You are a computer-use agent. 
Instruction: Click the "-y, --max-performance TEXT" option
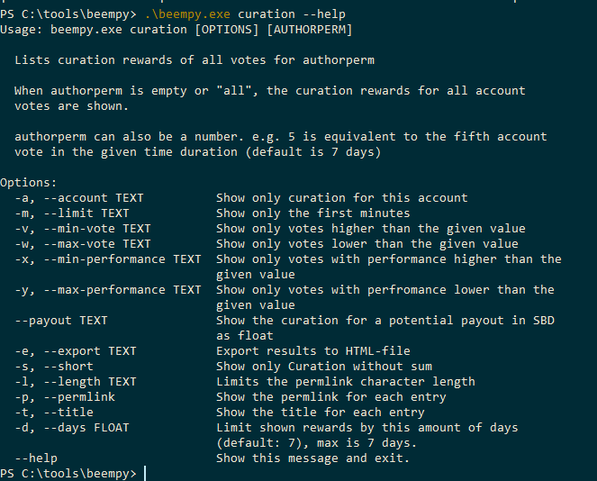coord(108,289)
